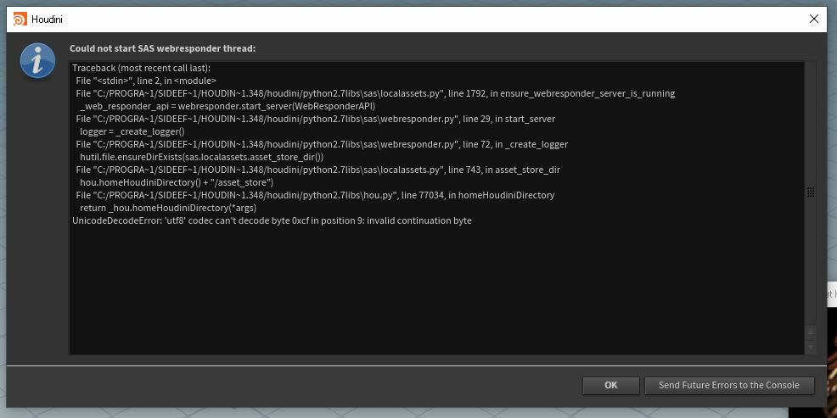Click the scroll down arrow of traceback
837x418 pixels.
(811, 347)
